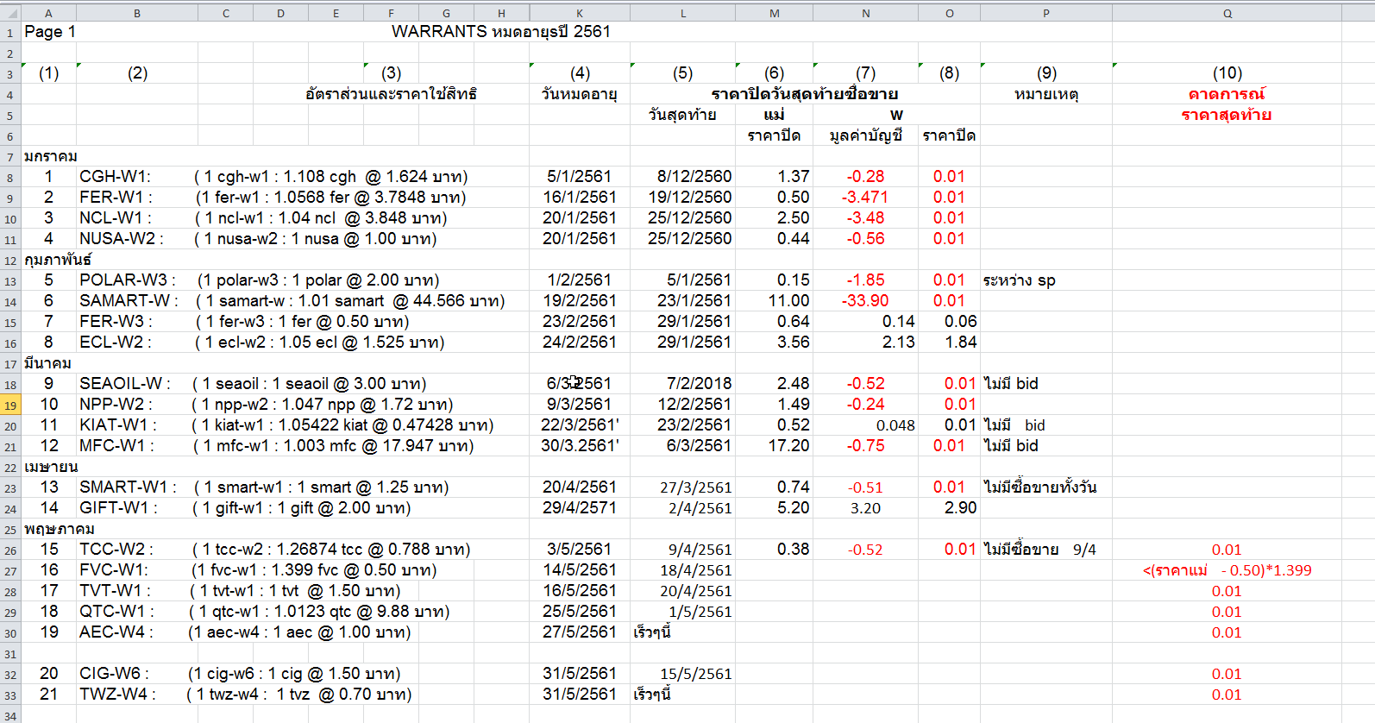Click the SAMART-W warrant name cell
1375x723 pixels.
(x=128, y=301)
